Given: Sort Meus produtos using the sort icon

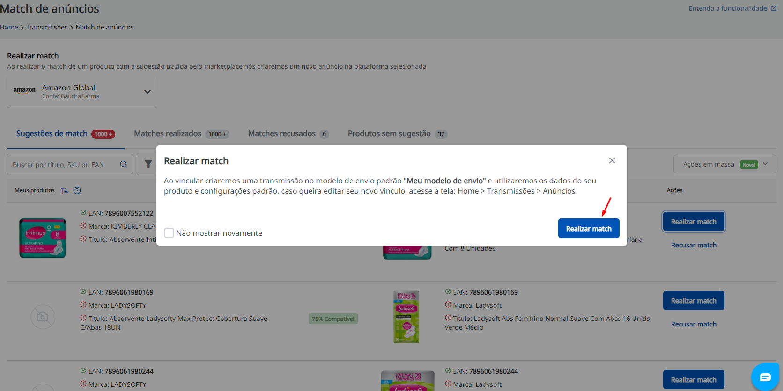Looking at the screenshot, I should pos(65,190).
